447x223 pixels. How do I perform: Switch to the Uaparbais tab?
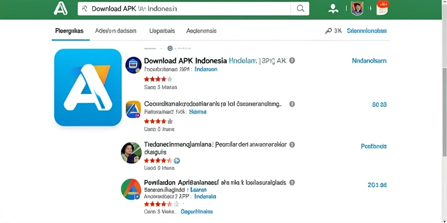(x=162, y=31)
